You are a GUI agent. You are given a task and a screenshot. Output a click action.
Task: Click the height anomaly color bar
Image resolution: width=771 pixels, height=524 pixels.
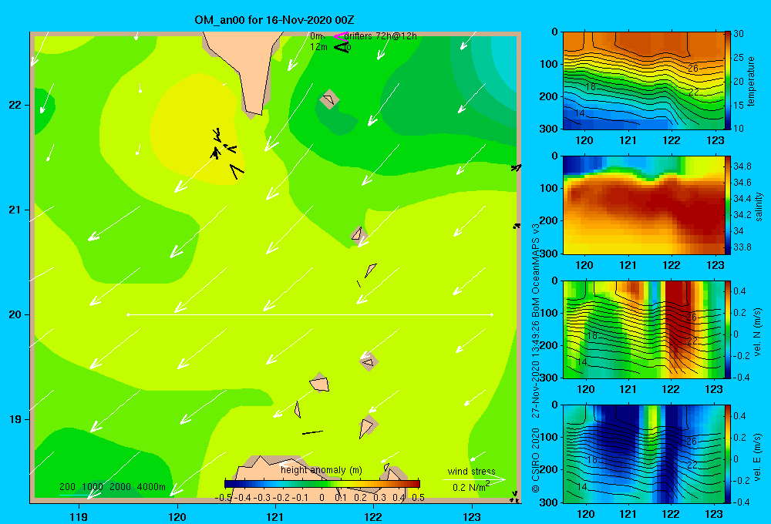pyautogui.click(x=322, y=484)
